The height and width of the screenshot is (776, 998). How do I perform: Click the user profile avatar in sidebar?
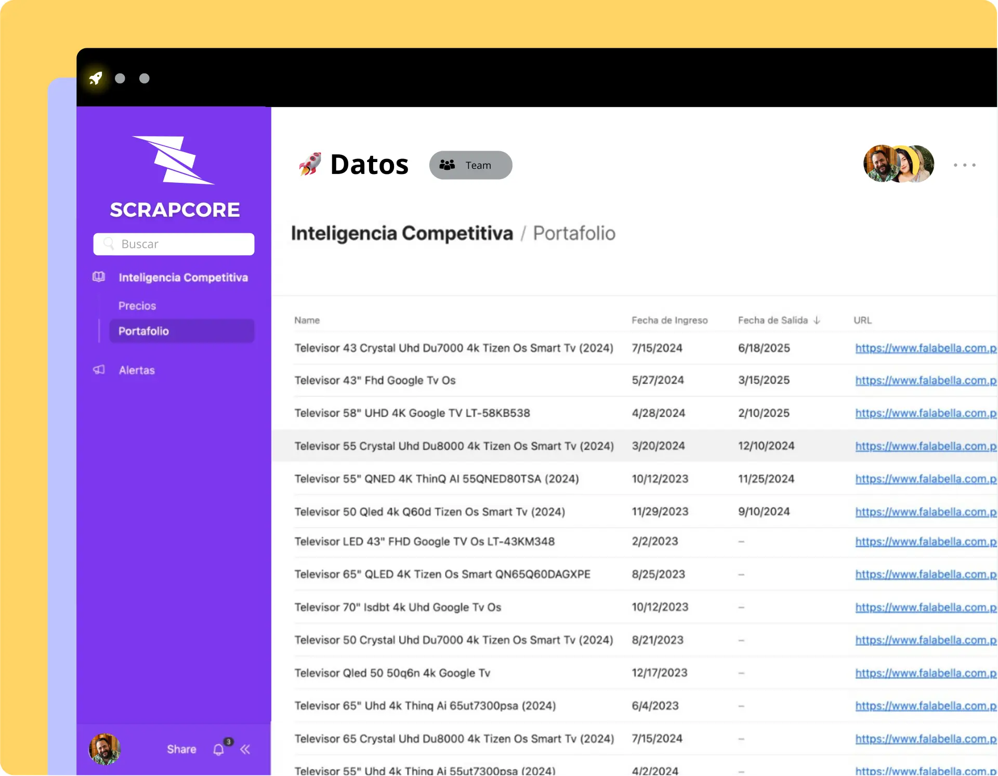coord(104,748)
